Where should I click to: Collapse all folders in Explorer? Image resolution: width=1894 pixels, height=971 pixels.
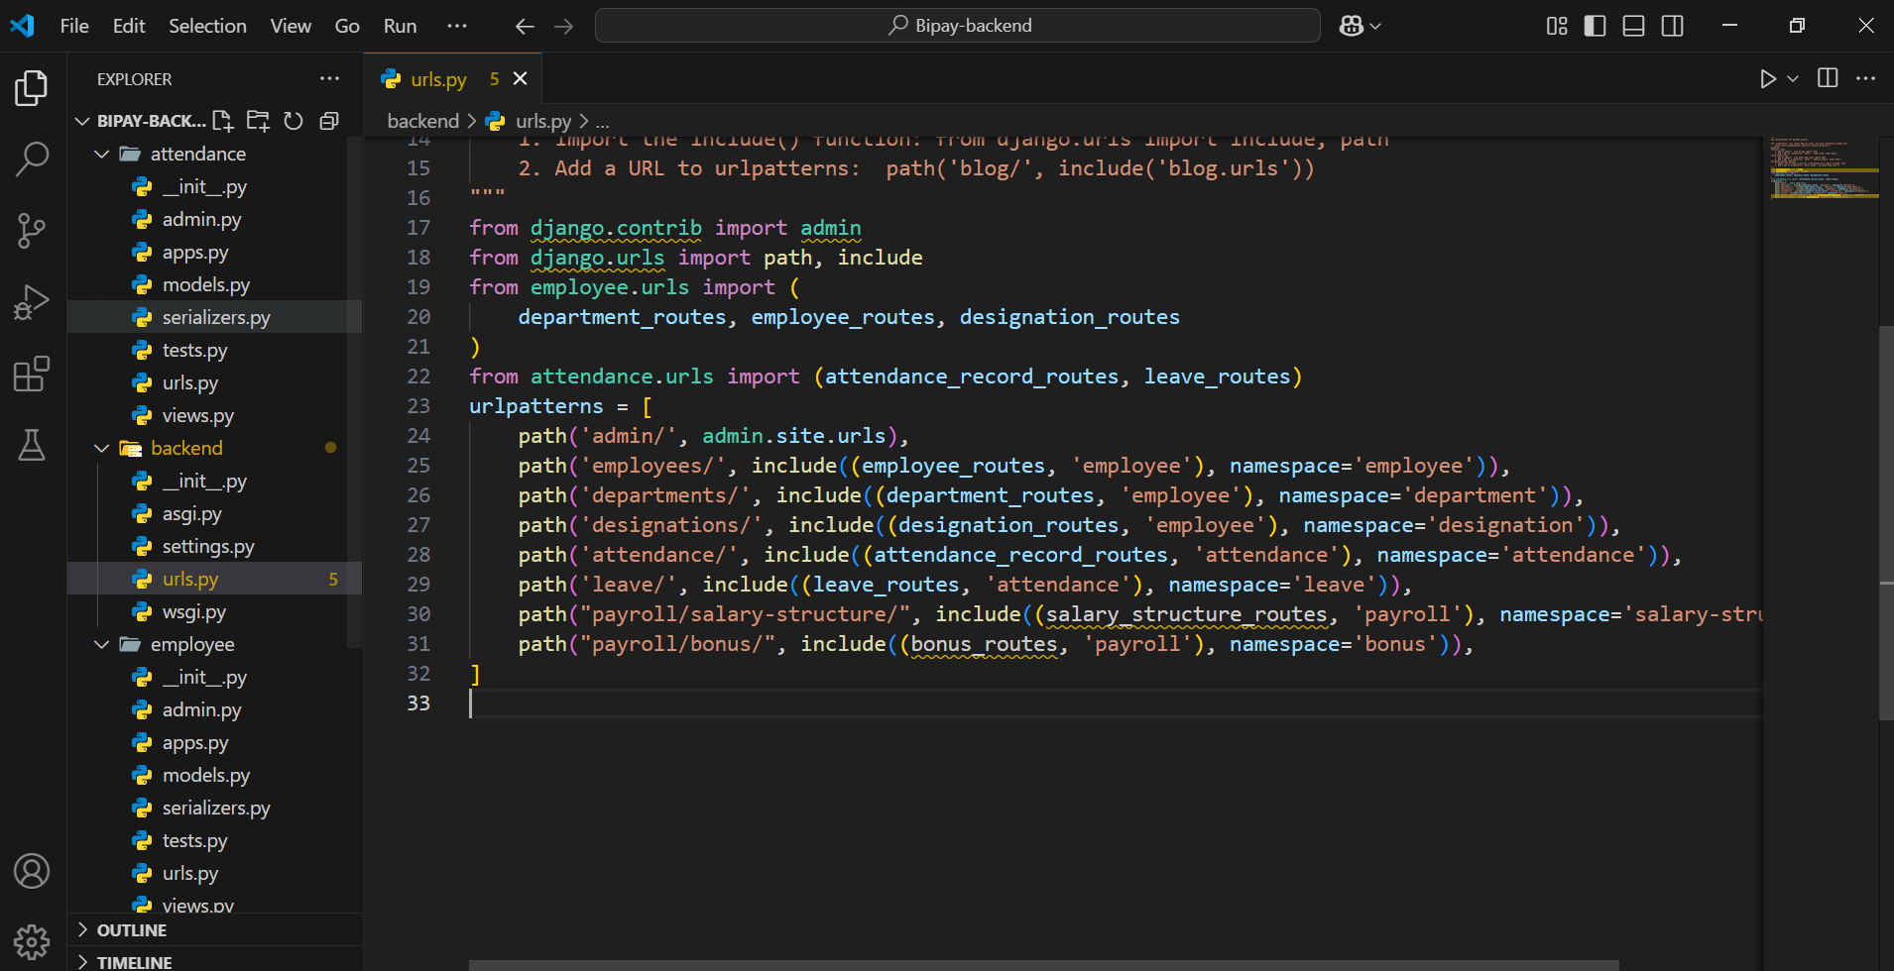pyautogui.click(x=329, y=121)
